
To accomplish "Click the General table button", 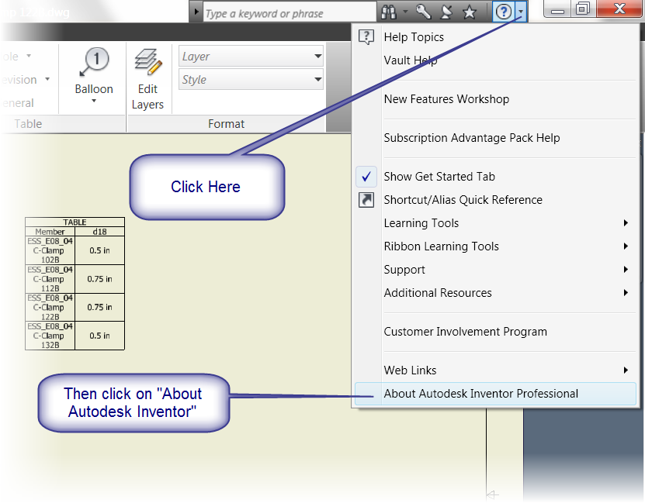I will point(17,102).
